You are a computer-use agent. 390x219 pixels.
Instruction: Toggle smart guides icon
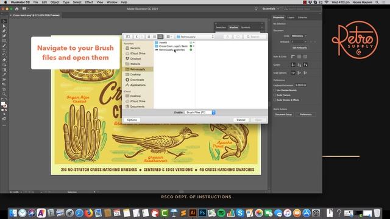(x=305, y=65)
